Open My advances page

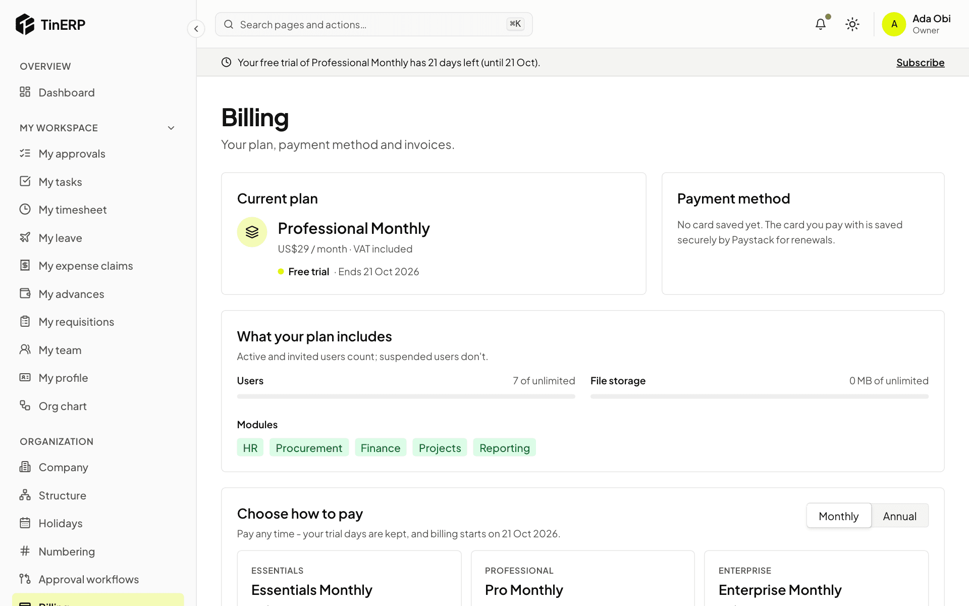98,293
